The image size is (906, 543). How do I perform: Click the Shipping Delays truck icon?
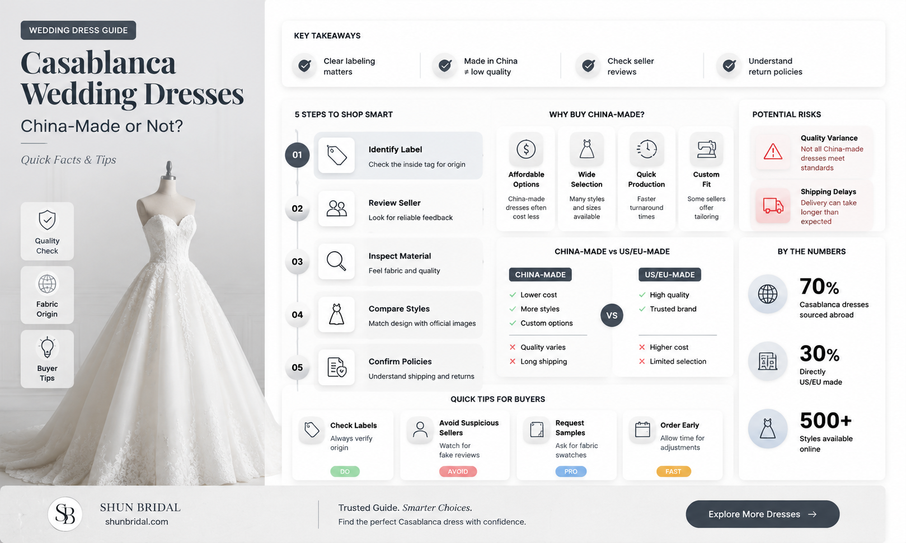coord(773,206)
